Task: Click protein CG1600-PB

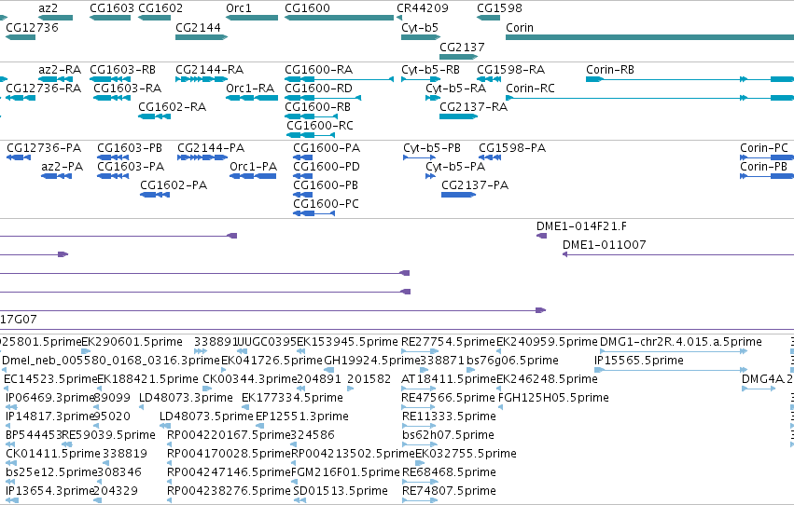Action: click(303, 195)
